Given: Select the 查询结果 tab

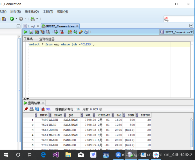Looking at the screenshot, I should pos(34,103).
